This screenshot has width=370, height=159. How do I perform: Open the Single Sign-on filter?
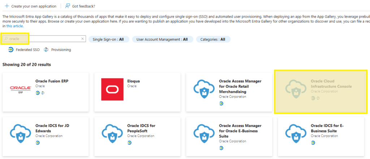point(109,39)
